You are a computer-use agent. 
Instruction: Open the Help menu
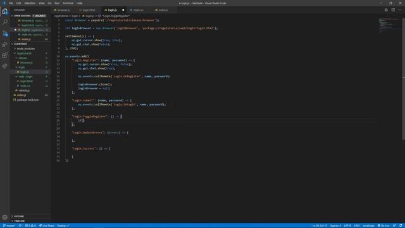coord(80,3)
